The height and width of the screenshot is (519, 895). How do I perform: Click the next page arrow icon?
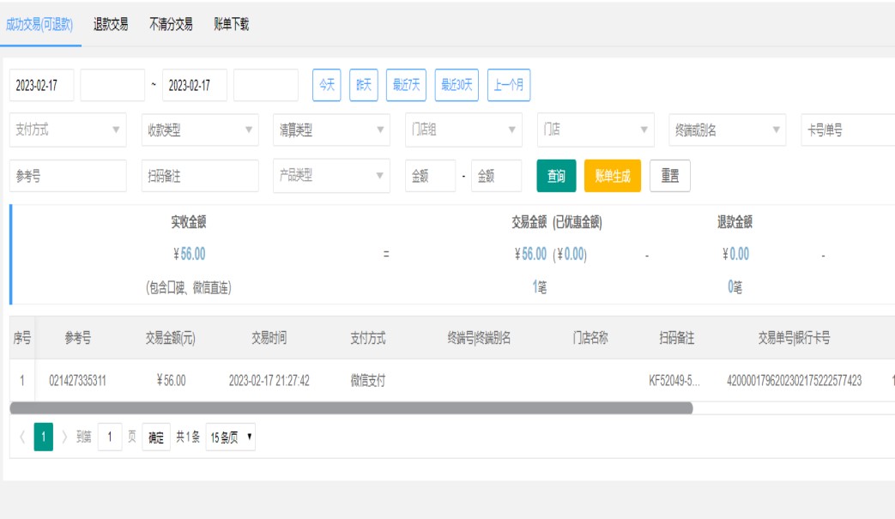pos(64,438)
